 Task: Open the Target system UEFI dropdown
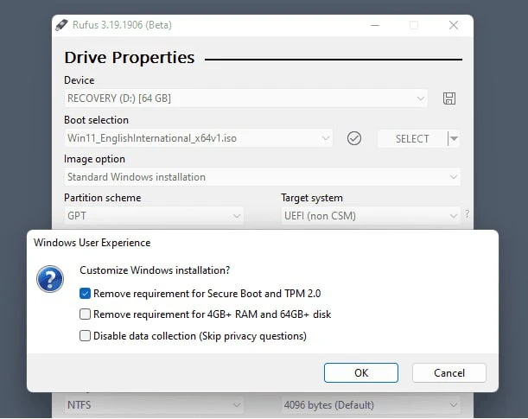click(x=371, y=216)
